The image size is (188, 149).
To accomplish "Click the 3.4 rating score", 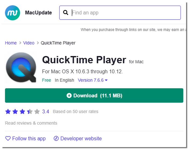I will (46, 111).
